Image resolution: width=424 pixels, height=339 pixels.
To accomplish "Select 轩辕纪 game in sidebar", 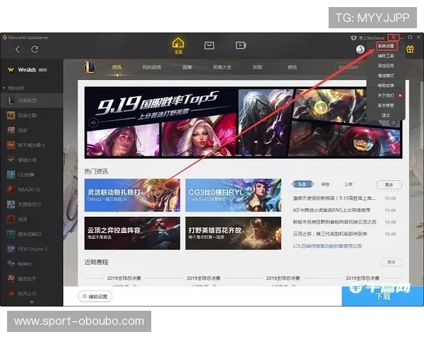I will (x=32, y=264).
